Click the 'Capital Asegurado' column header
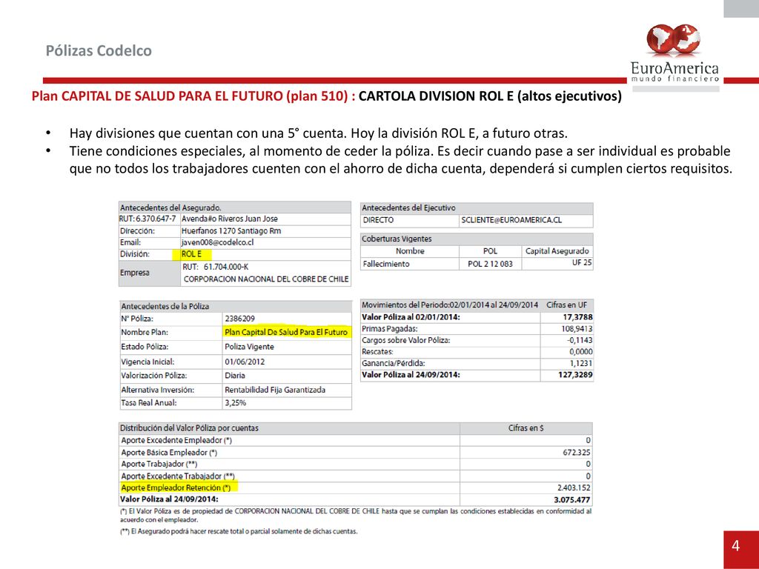This screenshot has width=759, height=569. pos(557,251)
